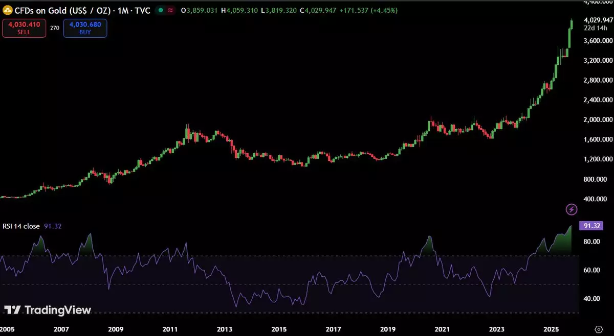Click the gold symbol logo icon

coord(8,10)
